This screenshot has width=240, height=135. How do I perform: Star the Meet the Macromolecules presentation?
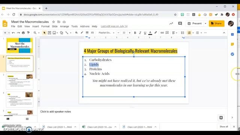tap(54, 22)
